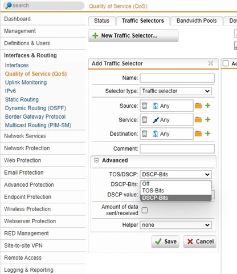This screenshot has width=237, height=274.
Task: Click the trash icon in the Destination field
Action: pos(145,134)
